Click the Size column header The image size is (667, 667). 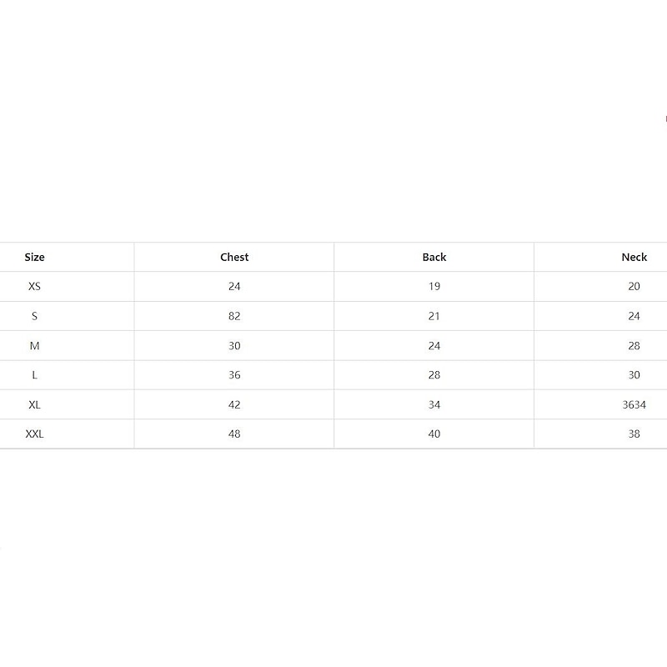click(x=34, y=257)
